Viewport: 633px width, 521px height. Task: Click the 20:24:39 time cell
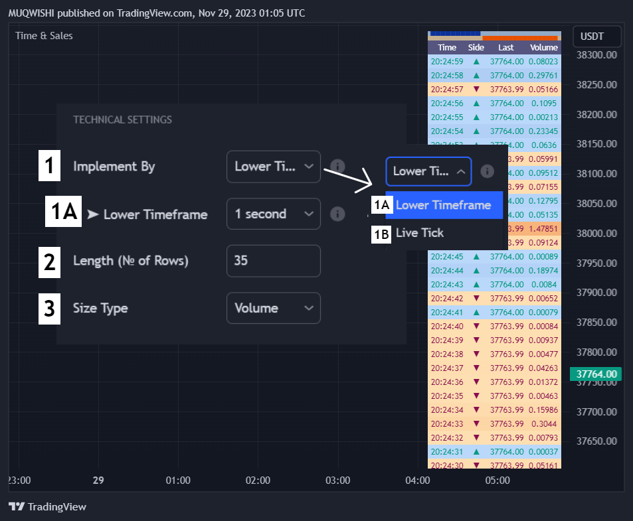pyautogui.click(x=447, y=340)
